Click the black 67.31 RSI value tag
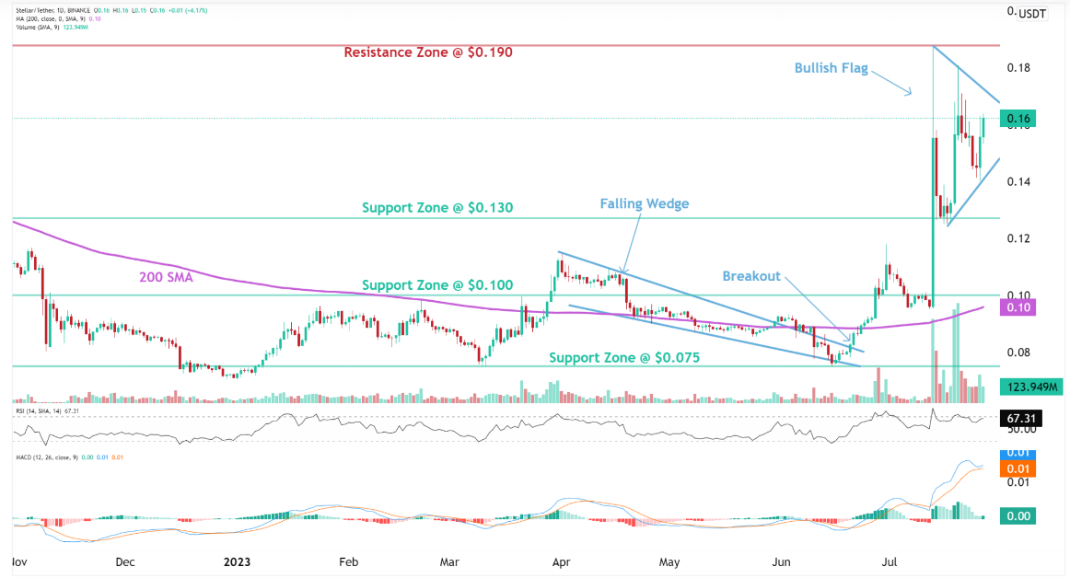 click(x=1021, y=418)
